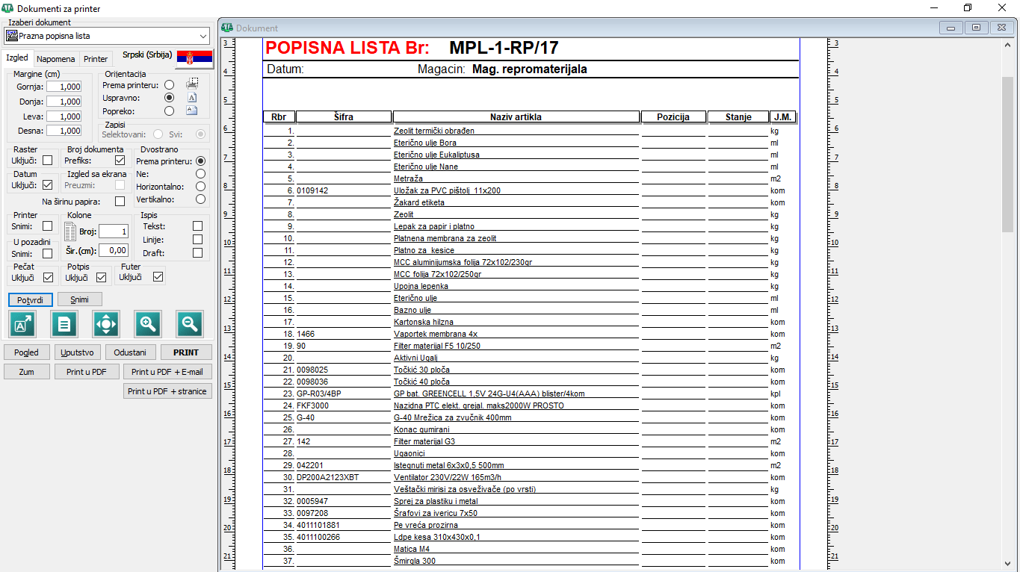Click the Pogled button
This screenshot has width=1020, height=572.
point(27,352)
